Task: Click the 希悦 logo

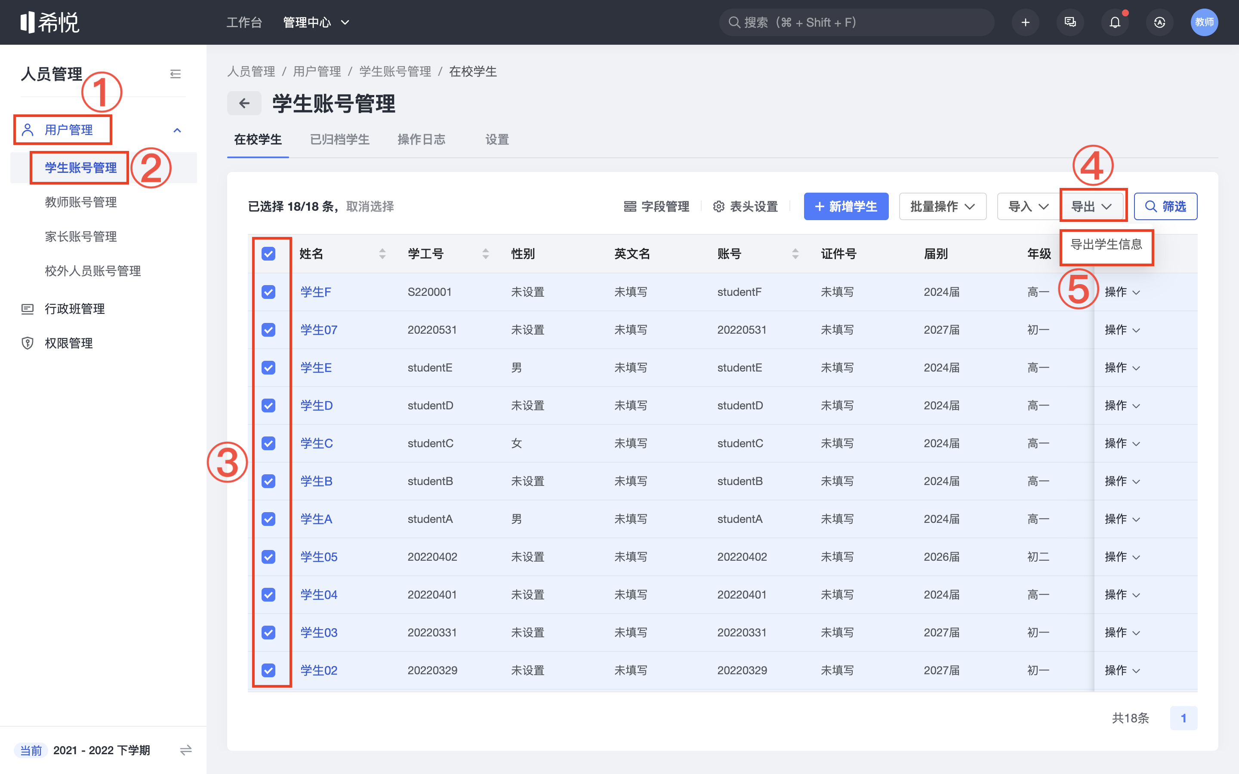Action: [x=49, y=22]
